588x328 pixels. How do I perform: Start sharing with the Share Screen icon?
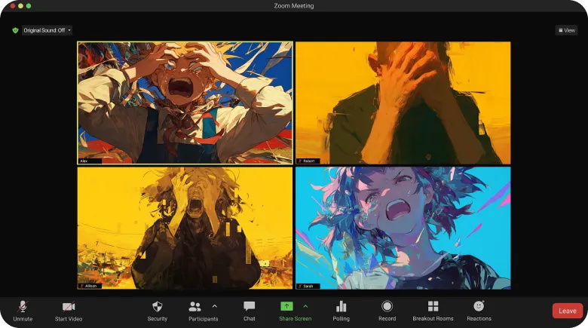[286, 307]
